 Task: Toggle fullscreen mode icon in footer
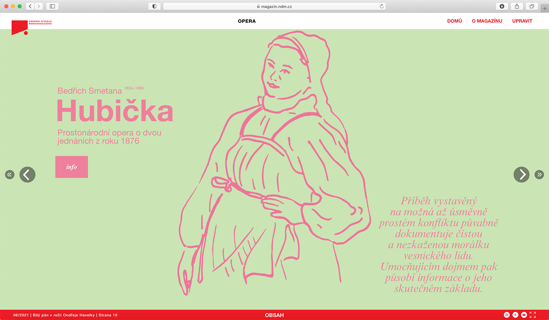tap(533, 315)
